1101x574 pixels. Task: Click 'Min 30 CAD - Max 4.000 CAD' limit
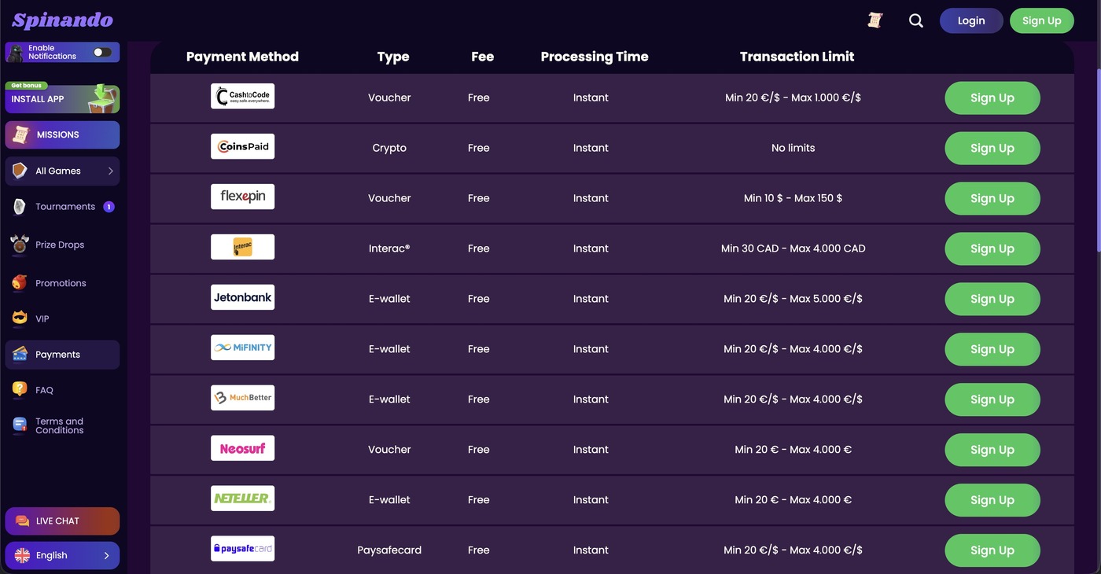coord(793,248)
